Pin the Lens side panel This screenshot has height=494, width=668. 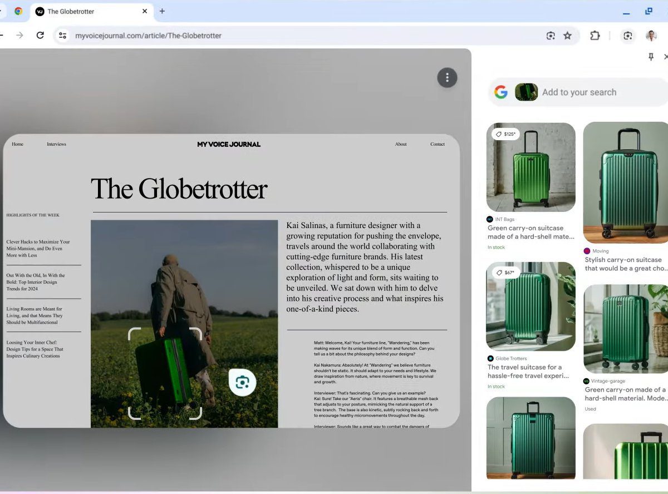(651, 57)
